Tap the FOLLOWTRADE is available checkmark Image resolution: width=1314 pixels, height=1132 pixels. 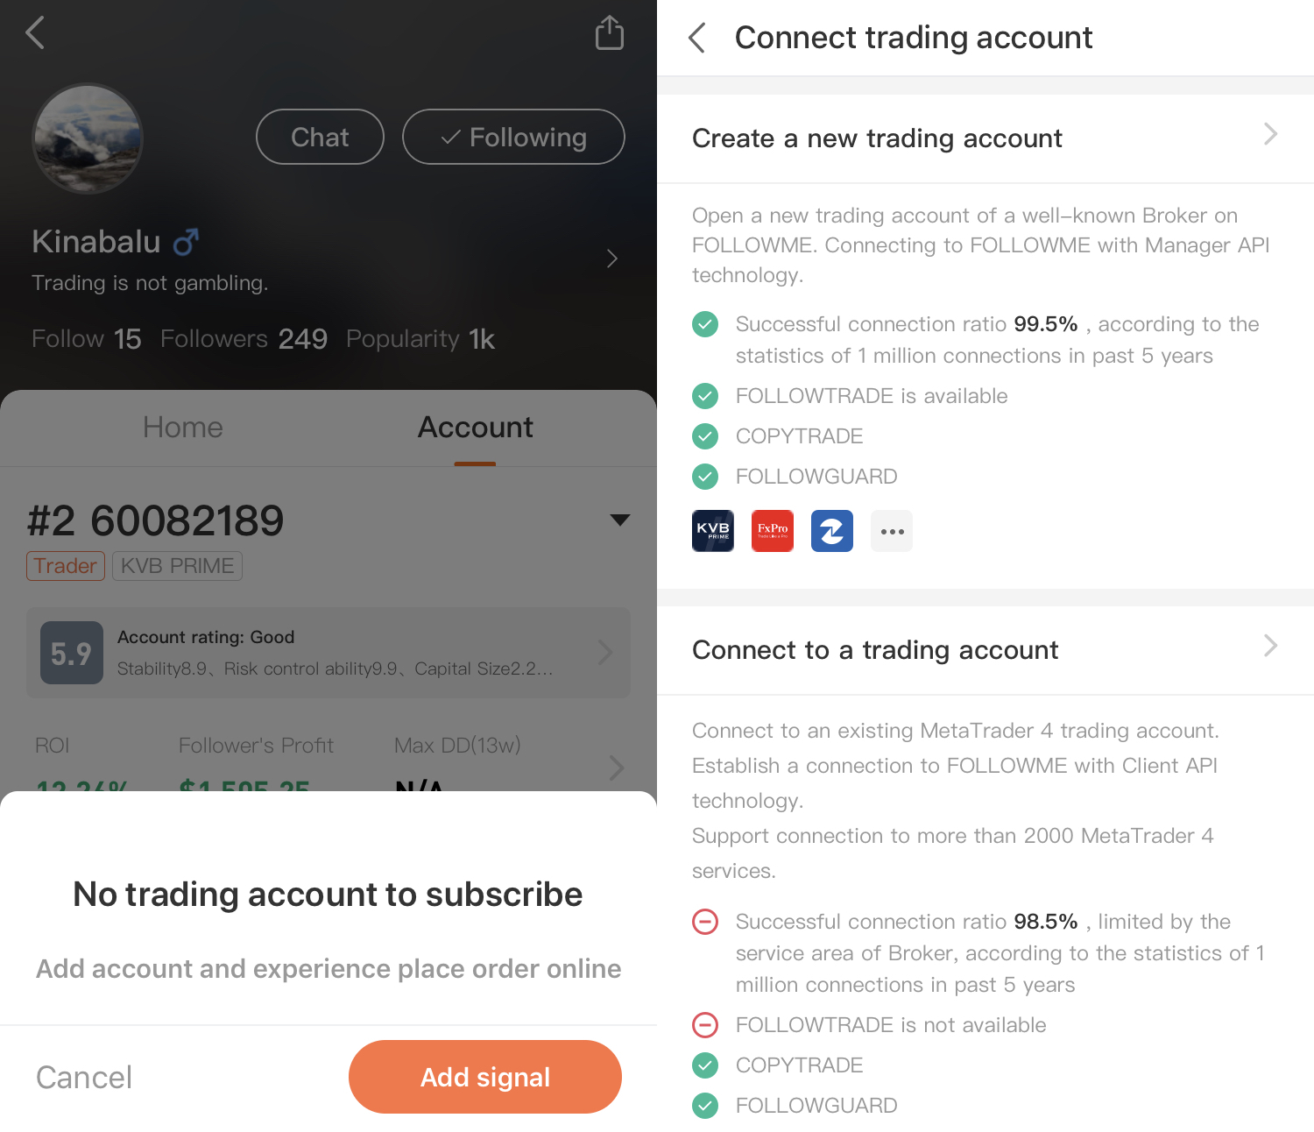705,396
